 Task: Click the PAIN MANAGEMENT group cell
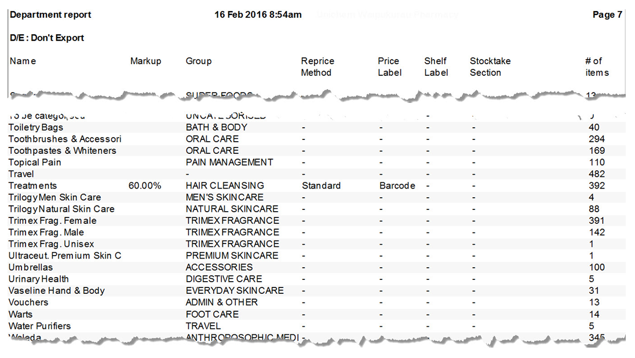click(x=229, y=163)
